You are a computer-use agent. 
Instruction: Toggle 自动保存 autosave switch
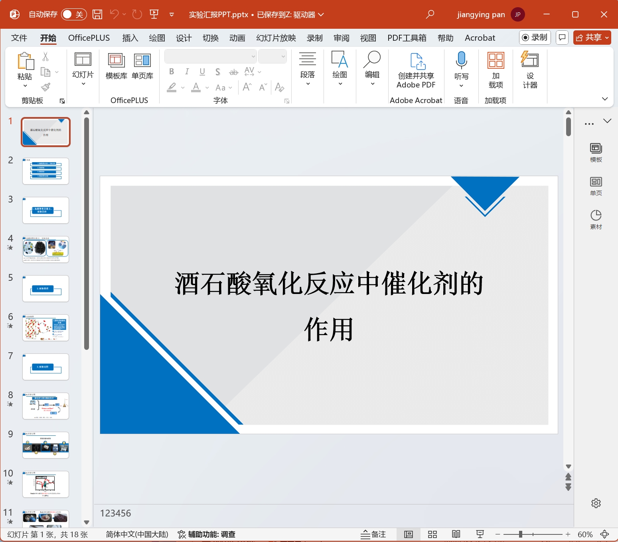click(x=73, y=14)
